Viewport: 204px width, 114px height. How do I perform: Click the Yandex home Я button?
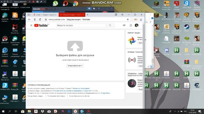35,20
